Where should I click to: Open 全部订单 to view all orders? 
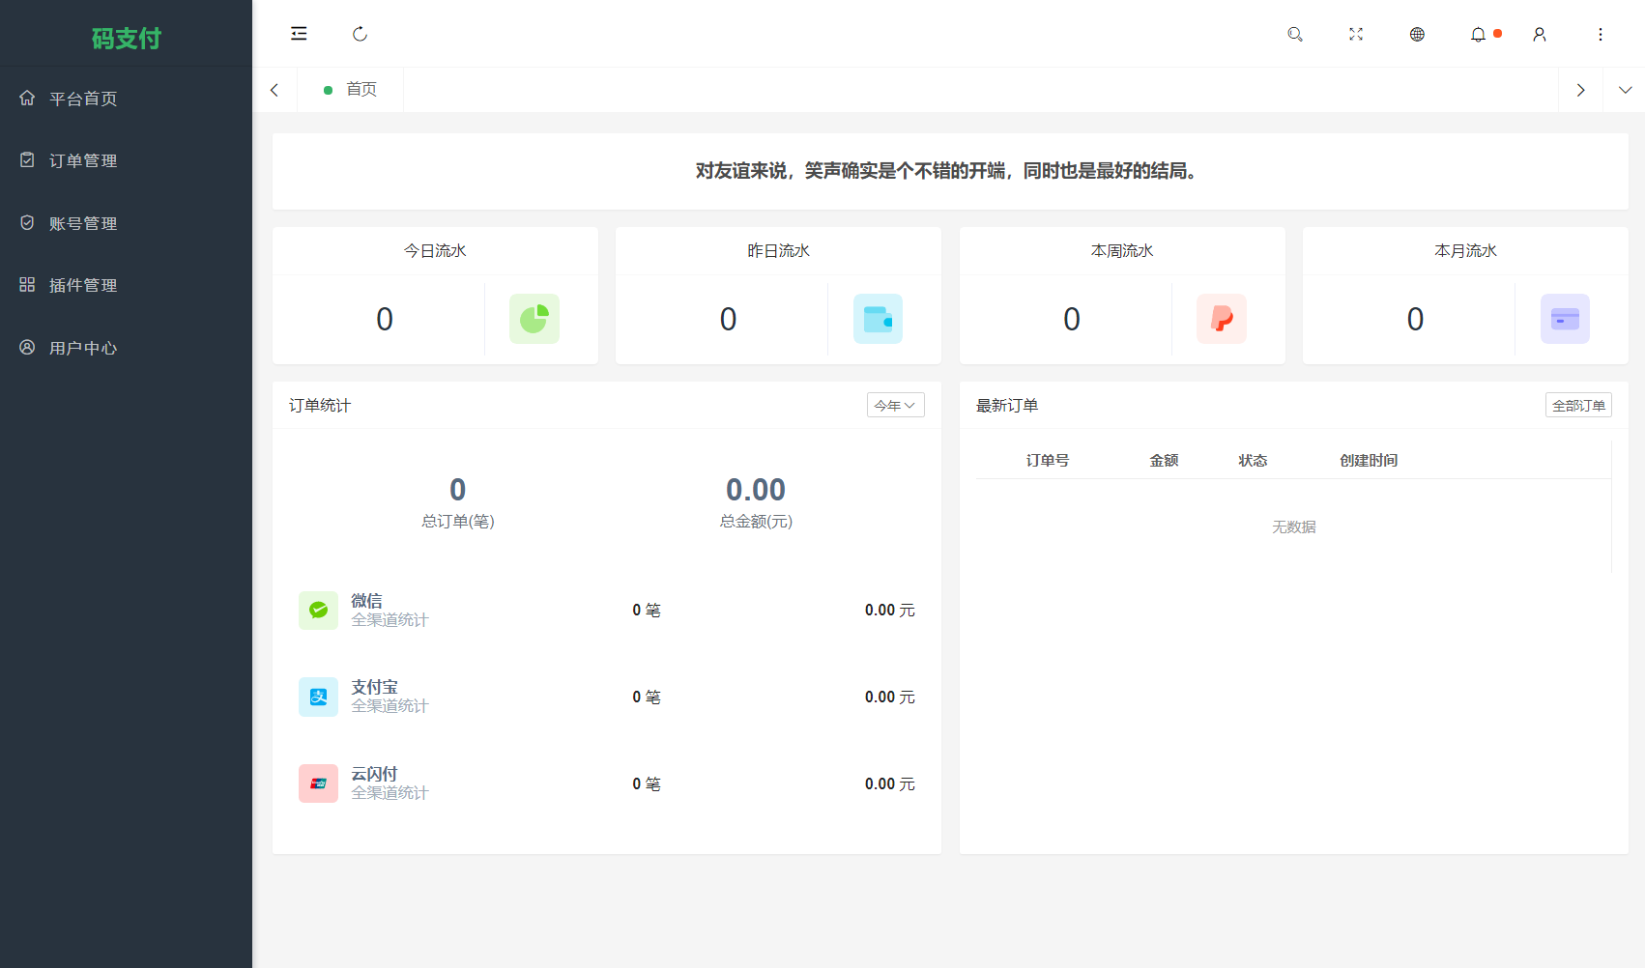coord(1578,405)
